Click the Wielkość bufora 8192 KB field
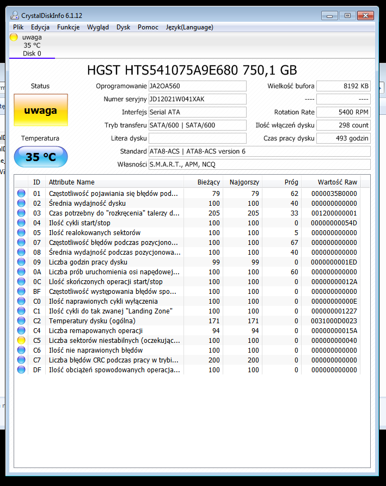 (x=343, y=86)
